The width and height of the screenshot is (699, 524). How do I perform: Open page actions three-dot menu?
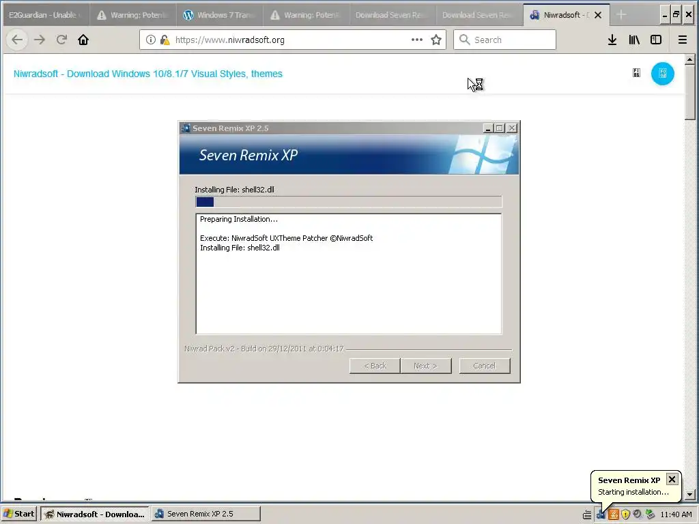(x=417, y=40)
